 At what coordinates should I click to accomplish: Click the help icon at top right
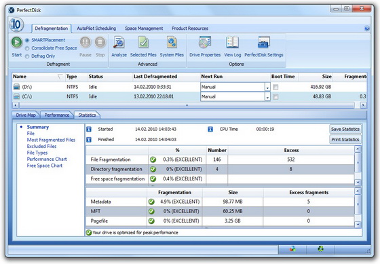pos(366,29)
